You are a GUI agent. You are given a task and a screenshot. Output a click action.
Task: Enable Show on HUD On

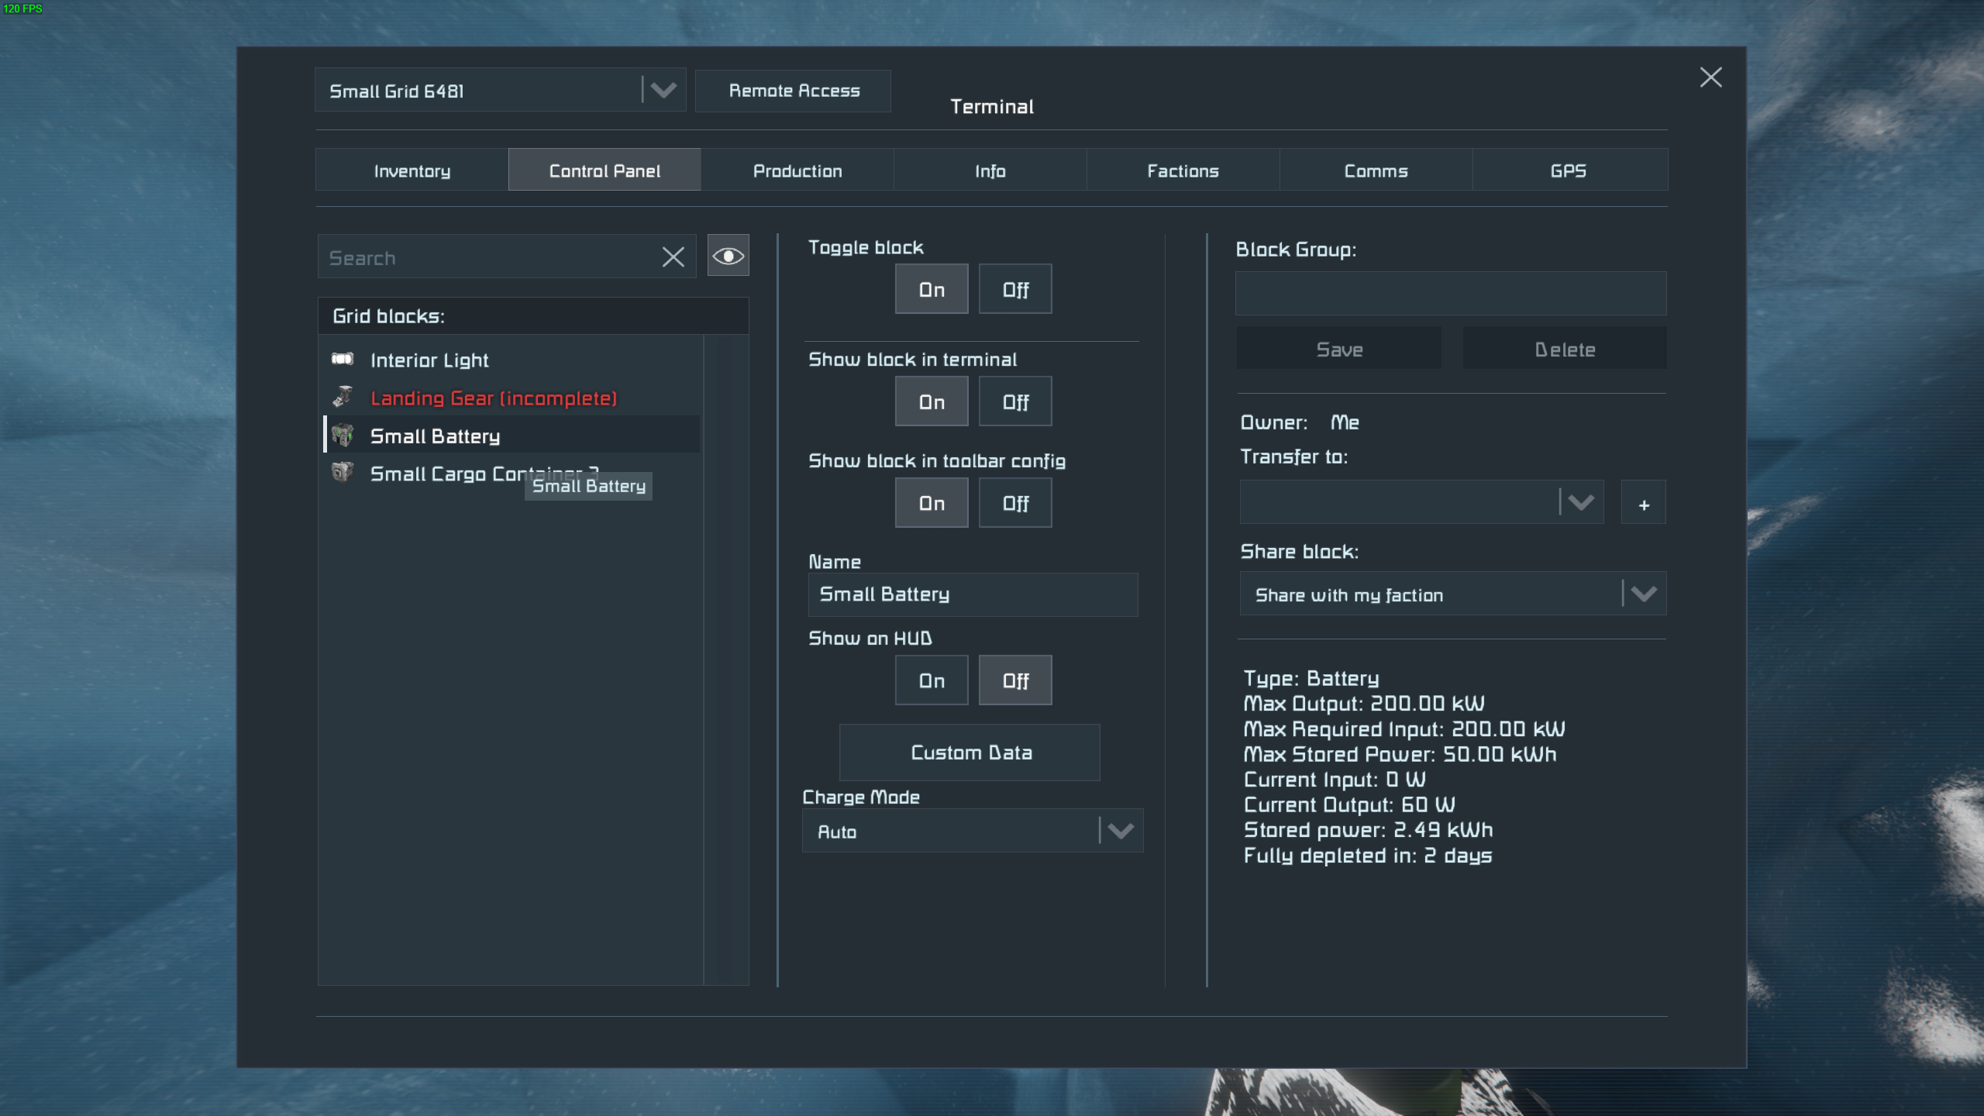pyautogui.click(x=931, y=680)
